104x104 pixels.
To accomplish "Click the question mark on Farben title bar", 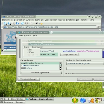I will pos(101,32).
